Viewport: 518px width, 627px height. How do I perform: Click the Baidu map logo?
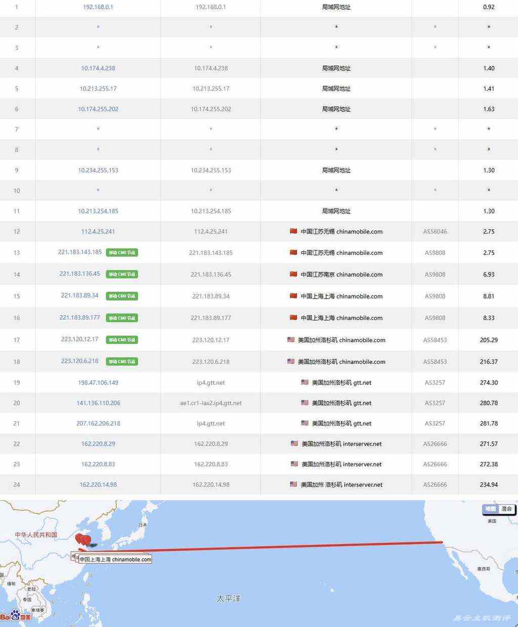point(16,616)
